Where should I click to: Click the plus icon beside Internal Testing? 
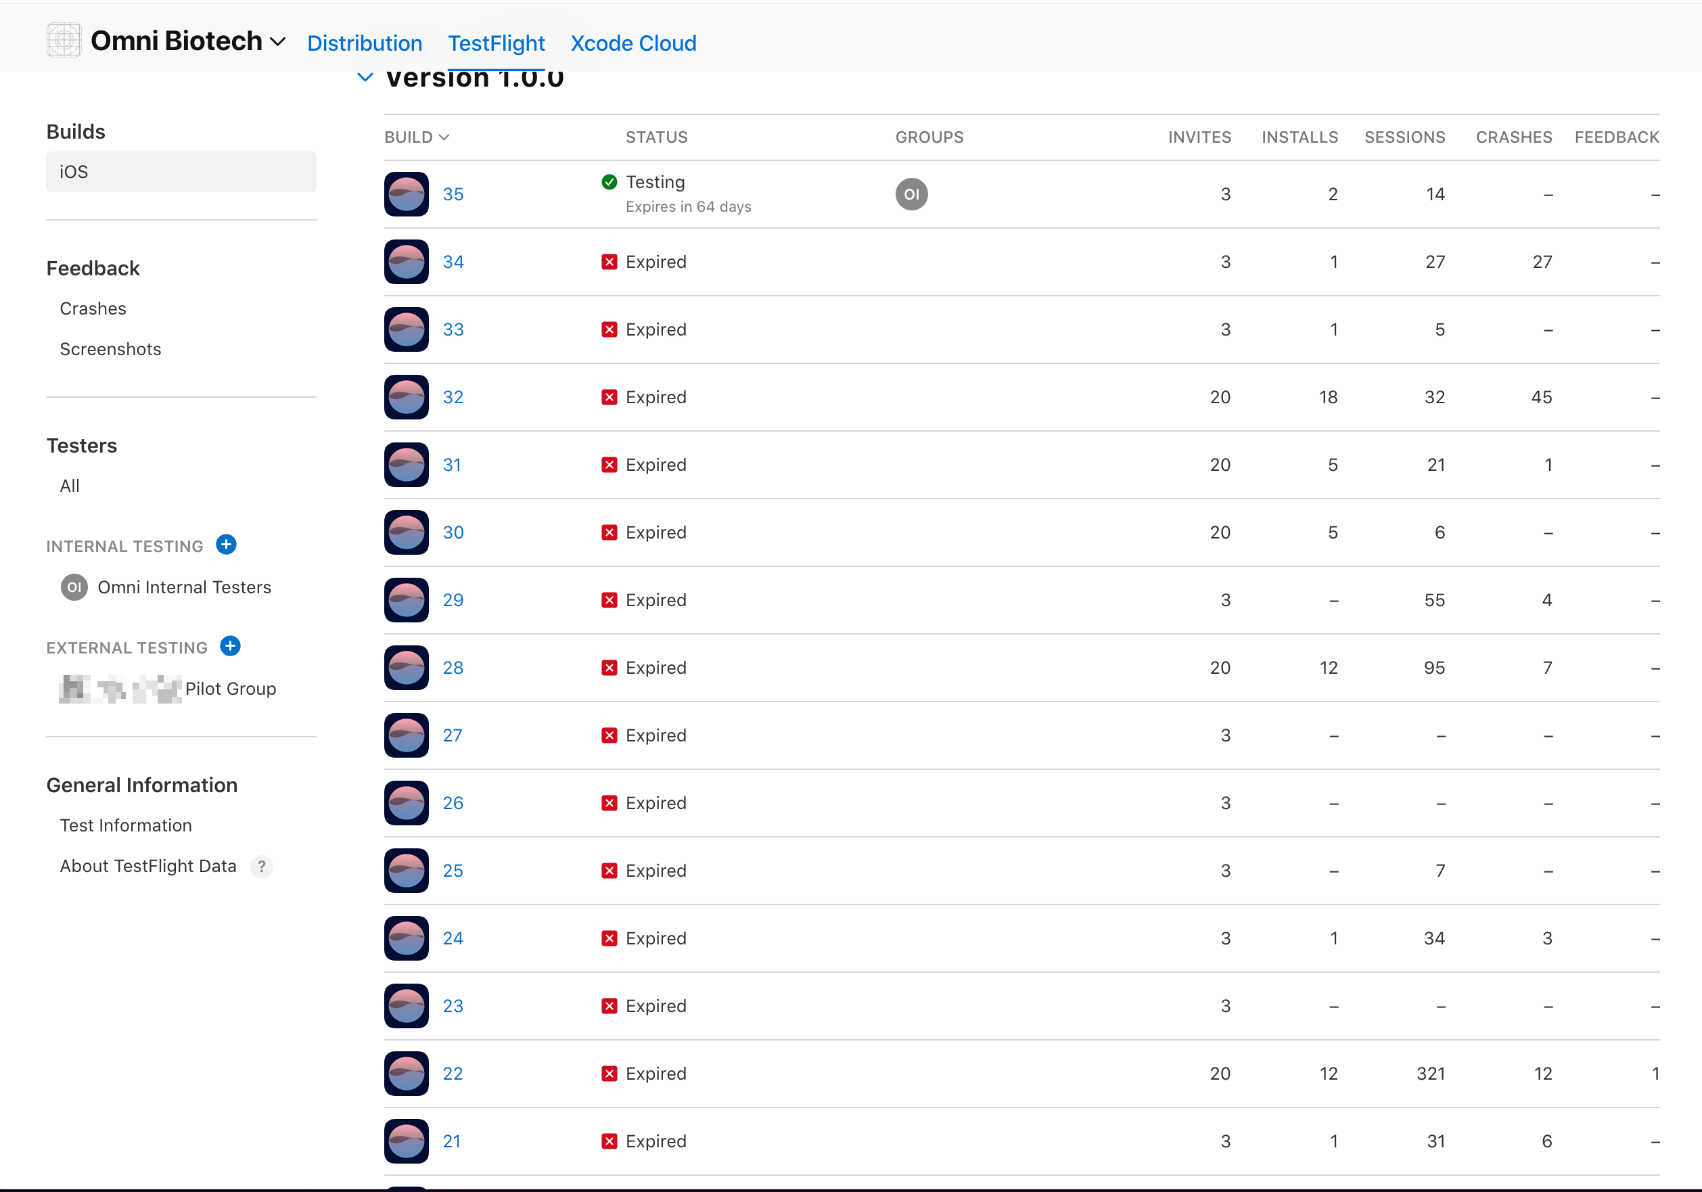[226, 545]
